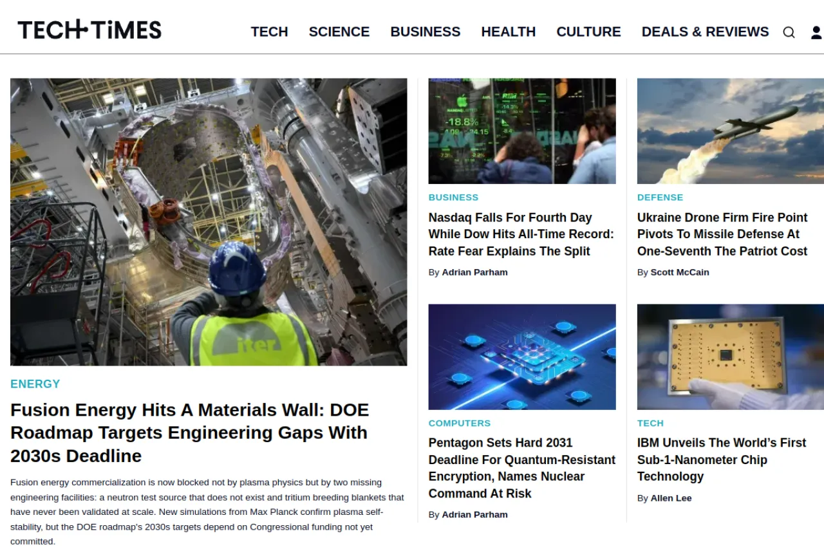Open the BUSINESS menu section

426,32
